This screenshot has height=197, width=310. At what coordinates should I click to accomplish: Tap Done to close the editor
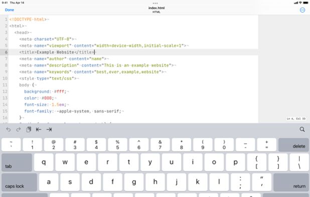coord(10,10)
